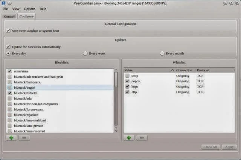Uncheck pop3s whitelist checkbox
Viewport: 241px width, 160px height.
[127, 81]
